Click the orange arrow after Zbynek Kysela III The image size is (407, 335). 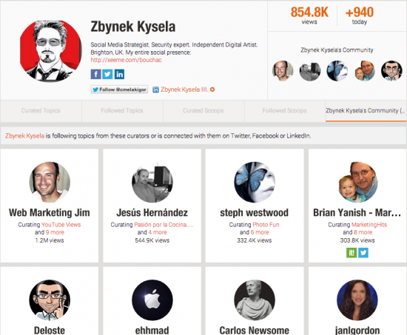coord(212,89)
